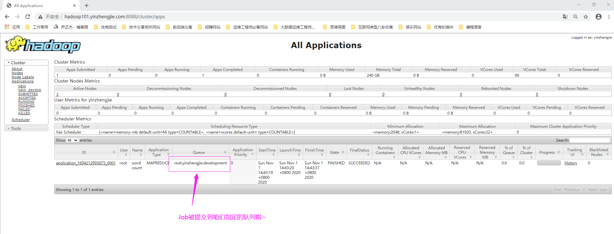Filter applications by KILLED state

click(x=24, y=113)
